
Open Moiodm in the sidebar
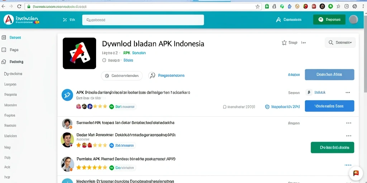(x=10, y=105)
